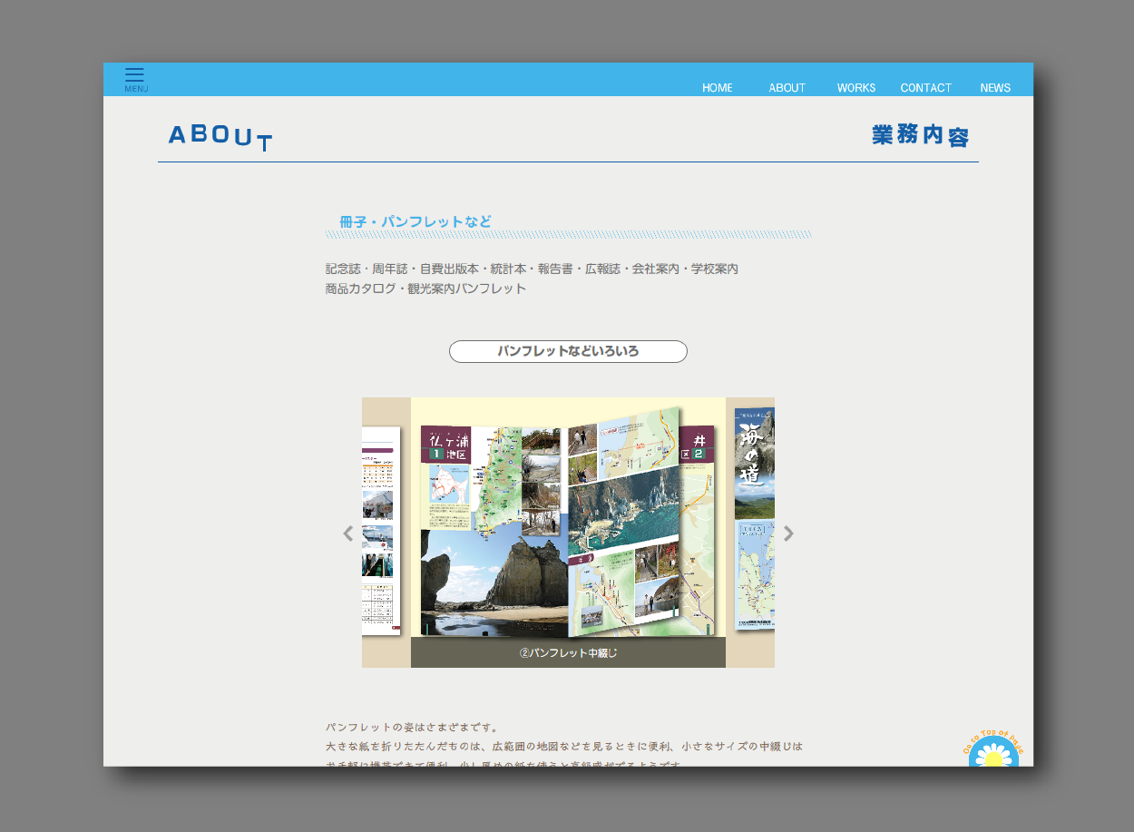Image resolution: width=1134 pixels, height=832 pixels.
Task: Click the large ABOUT page title
Action: (220, 137)
